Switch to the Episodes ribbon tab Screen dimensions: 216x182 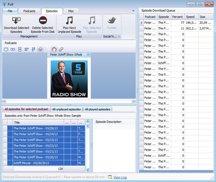[x=52, y=11]
